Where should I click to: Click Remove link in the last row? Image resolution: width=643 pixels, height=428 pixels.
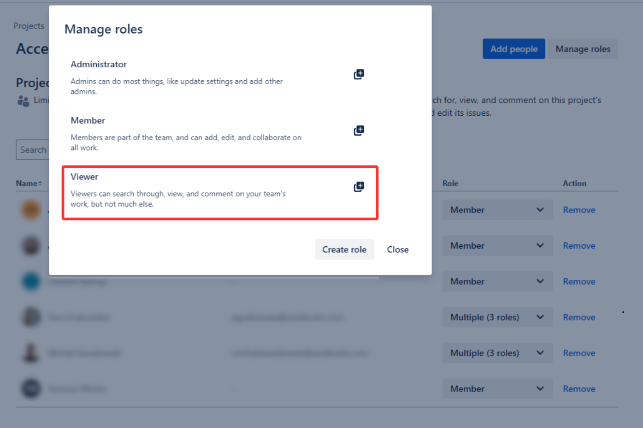pos(579,389)
